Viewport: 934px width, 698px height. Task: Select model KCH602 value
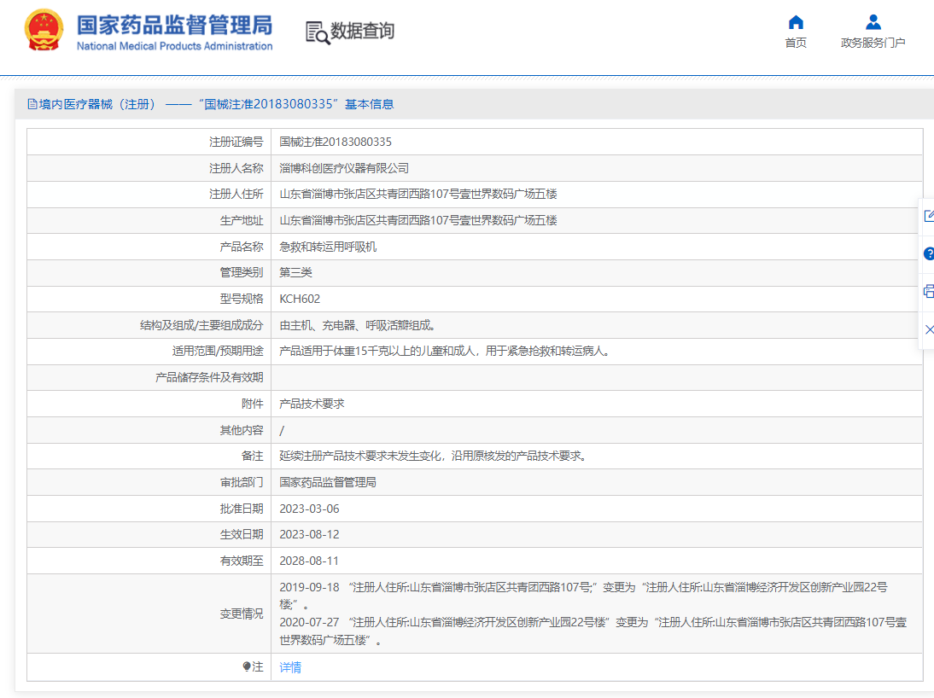pos(300,299)
